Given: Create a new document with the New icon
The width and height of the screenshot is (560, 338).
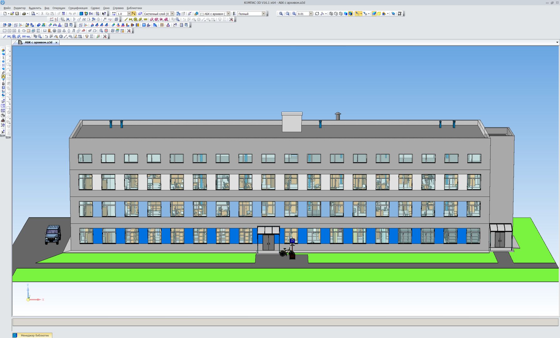Looking at the screenshot, I should pyautogui.click(x=5, y=14).
